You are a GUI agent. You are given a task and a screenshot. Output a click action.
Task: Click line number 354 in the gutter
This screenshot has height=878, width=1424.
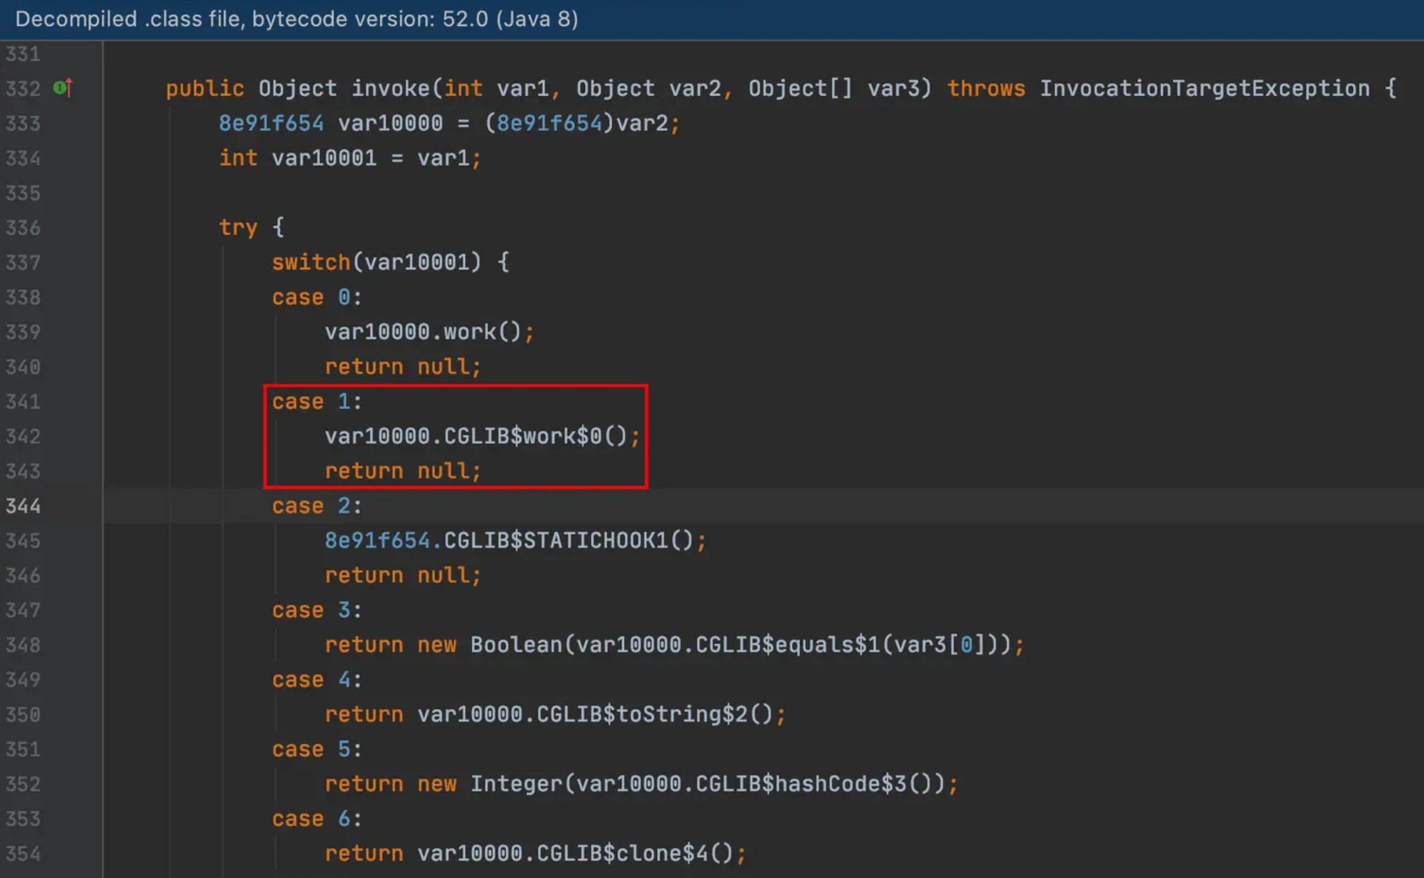pos(24,854)
